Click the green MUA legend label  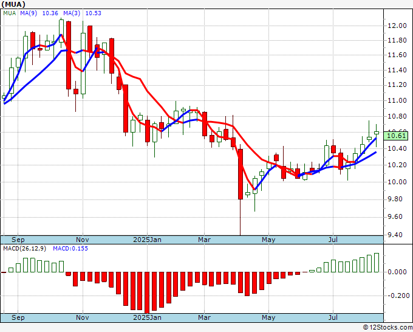coord(10,13)
